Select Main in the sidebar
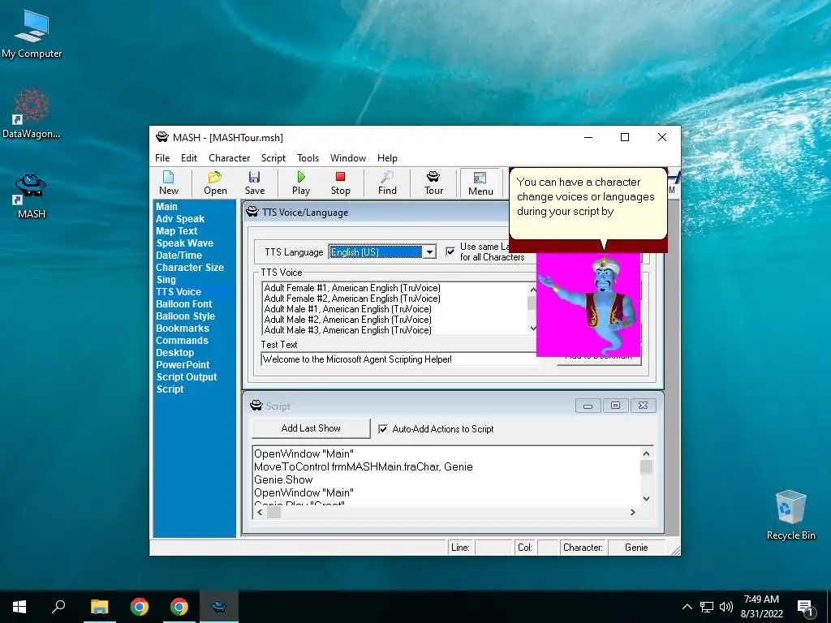 click(x=166, y=207)
